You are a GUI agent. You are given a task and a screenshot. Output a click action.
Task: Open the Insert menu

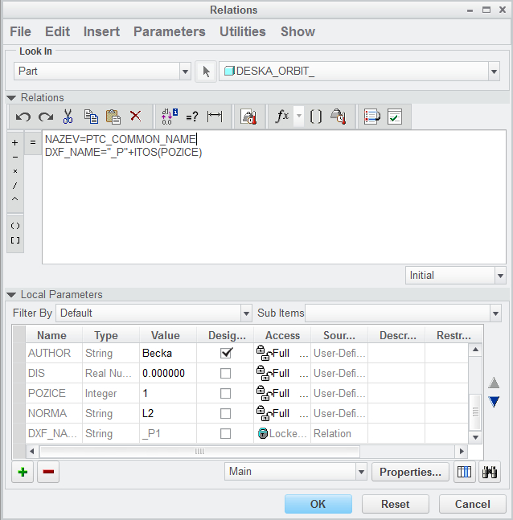[x=101, y=32]
